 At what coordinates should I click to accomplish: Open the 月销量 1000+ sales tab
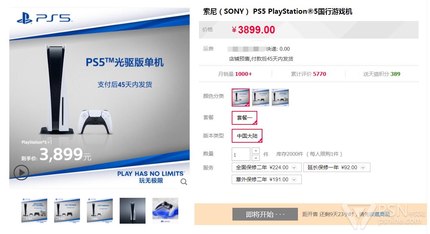tap(235, 74)
